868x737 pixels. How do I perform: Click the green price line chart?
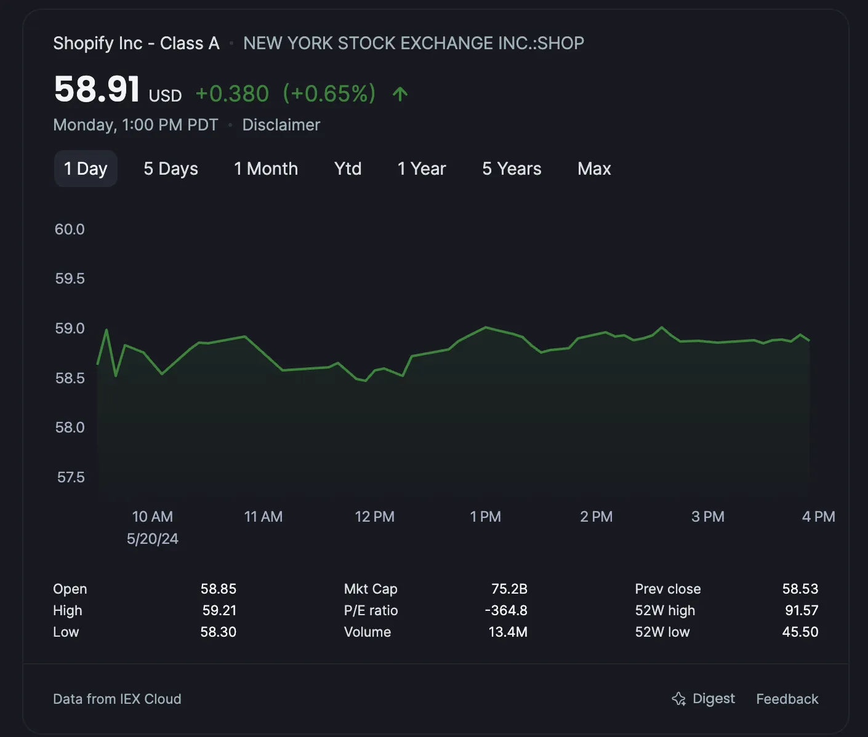(x=453, y=354)
